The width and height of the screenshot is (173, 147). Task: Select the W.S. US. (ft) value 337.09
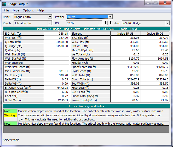click(x=56, y=38)
